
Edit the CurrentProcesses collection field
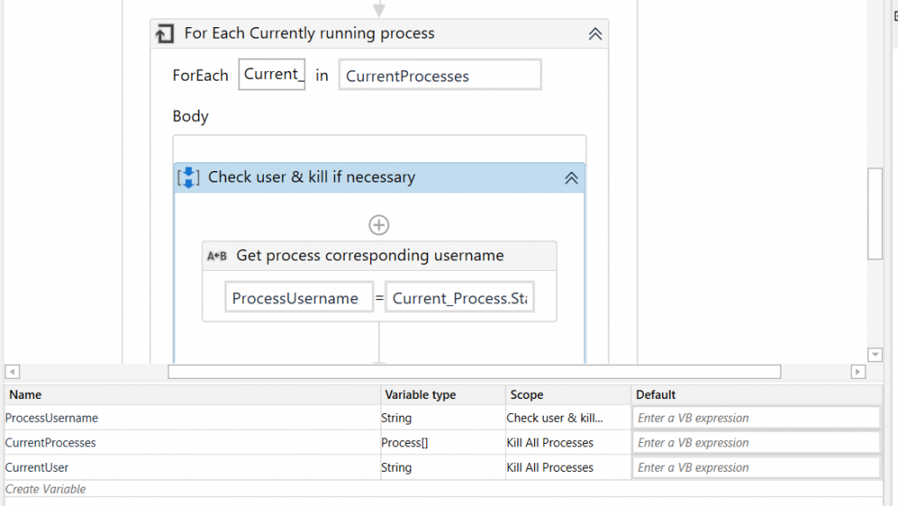coord(440,75)
